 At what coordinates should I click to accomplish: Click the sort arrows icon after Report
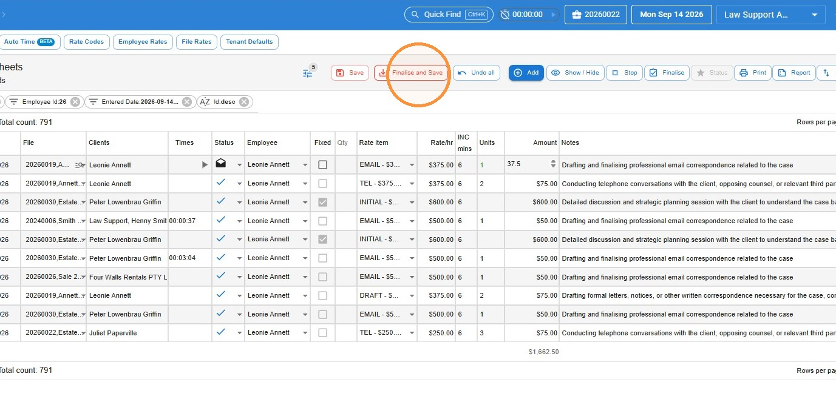tap(826, 73)
